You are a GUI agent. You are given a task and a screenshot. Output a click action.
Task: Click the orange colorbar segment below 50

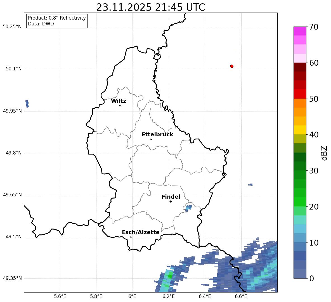(300, 103)
